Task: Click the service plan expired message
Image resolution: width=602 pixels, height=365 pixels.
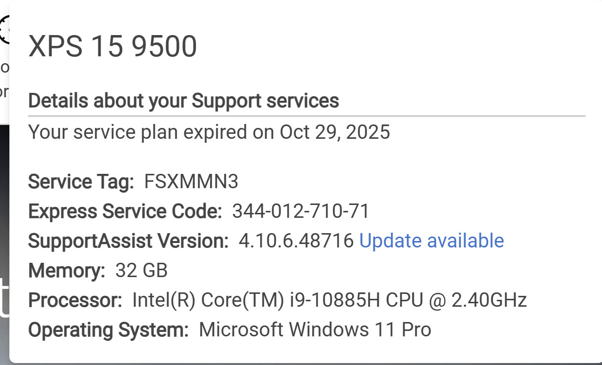Action: [x=209, y=132]
